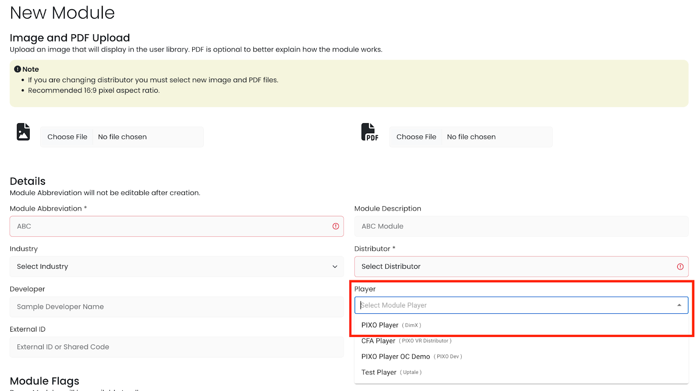Click the 'changing distributor' note bullet

153,80
